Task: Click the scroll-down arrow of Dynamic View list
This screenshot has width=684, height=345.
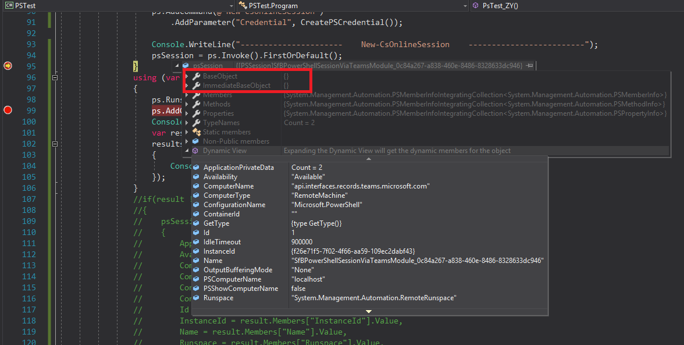Action: click(369, 311)
